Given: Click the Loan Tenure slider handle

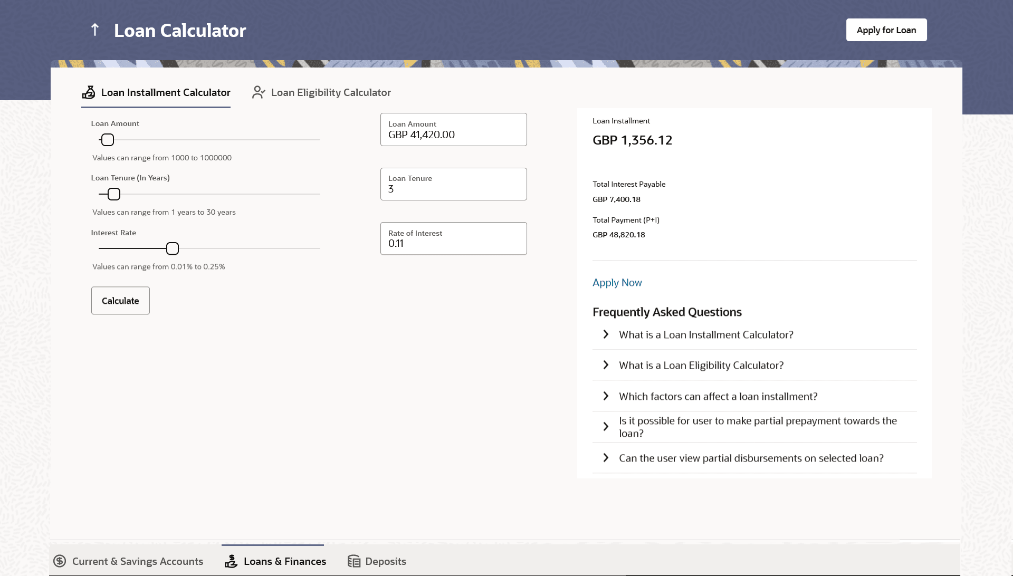Looking at the screenshot, I should pyautogui.click(x=114, y=194).
